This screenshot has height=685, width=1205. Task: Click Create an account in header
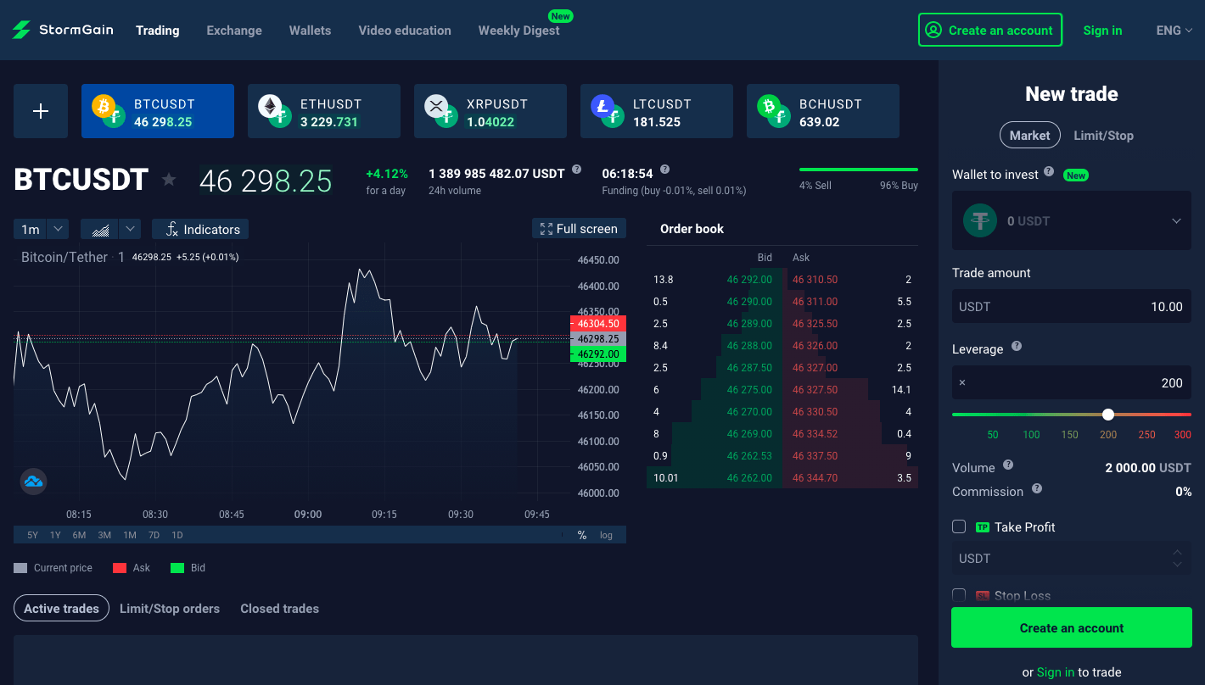tap(990, 31)
